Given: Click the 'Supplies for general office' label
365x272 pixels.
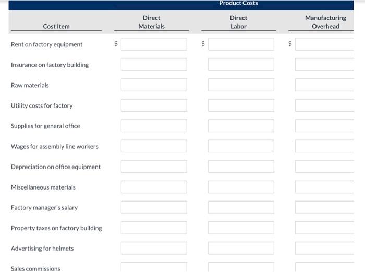Looking at the screenshot, I should click(45, 126).
